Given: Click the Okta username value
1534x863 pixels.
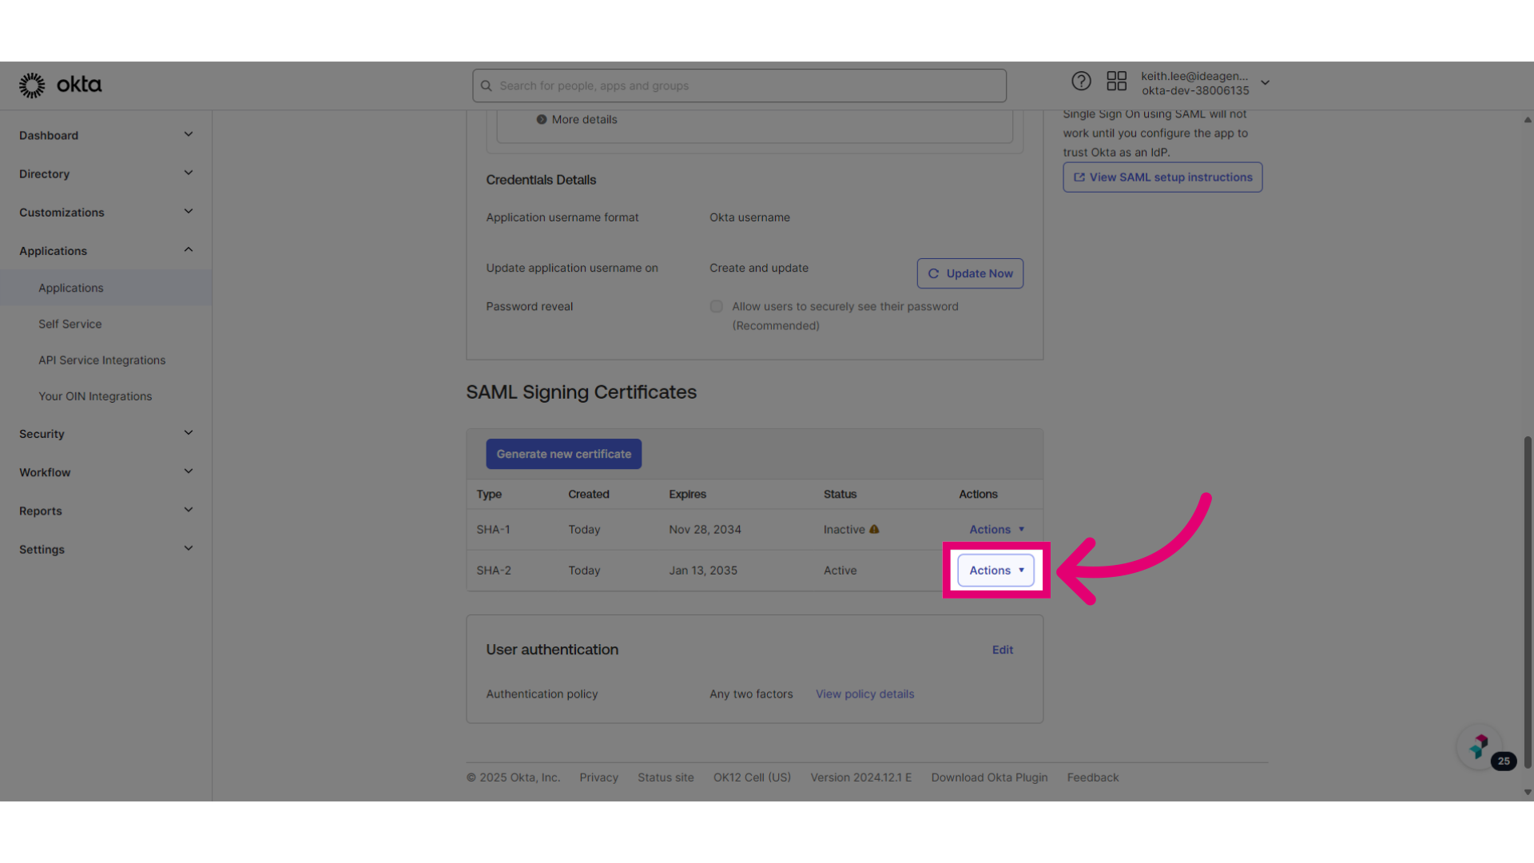Looking at the screenshot, I should 749,217.
